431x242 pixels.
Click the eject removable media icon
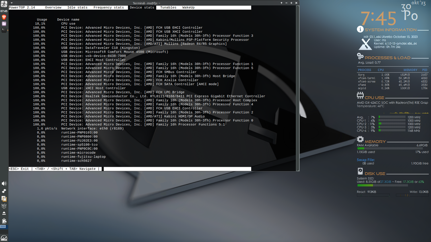point(4,213)
